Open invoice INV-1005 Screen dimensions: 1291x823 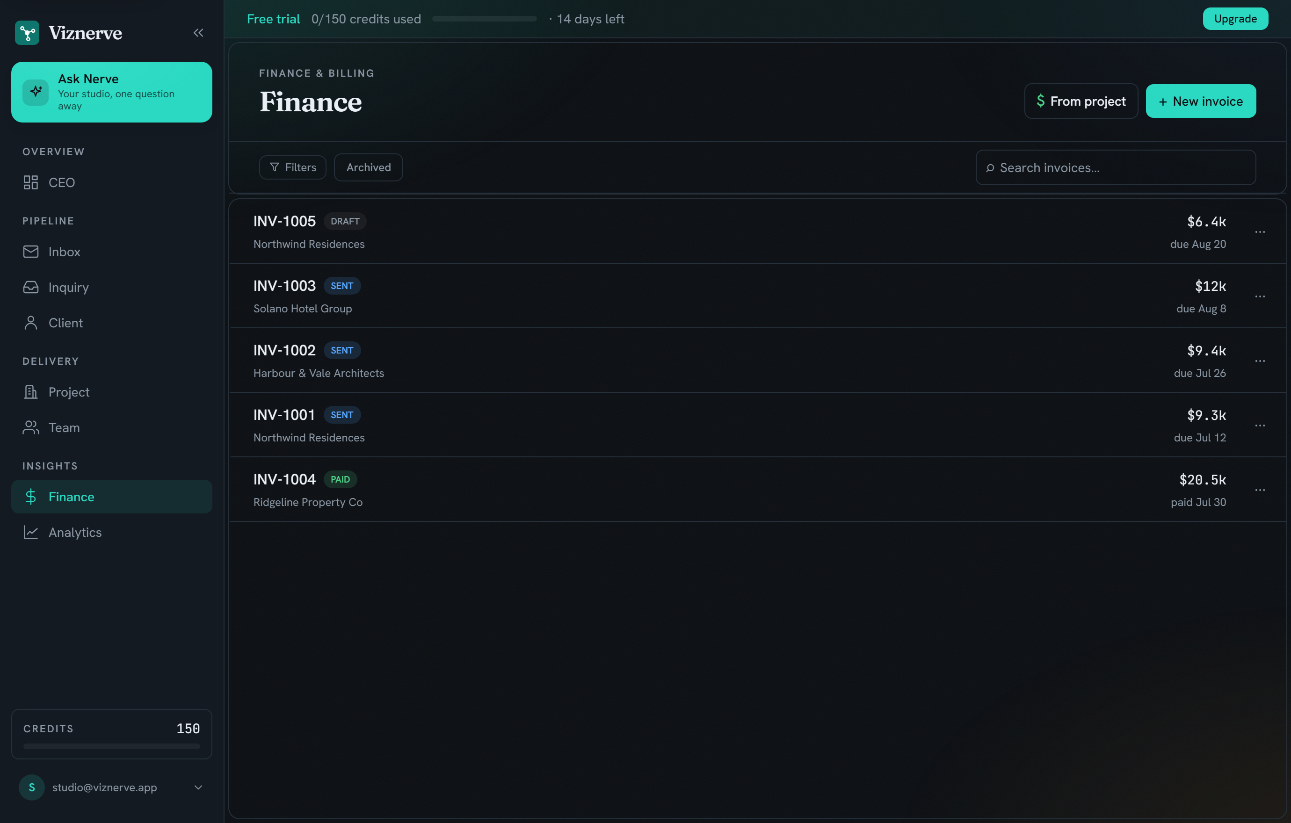tap(758, 231)
